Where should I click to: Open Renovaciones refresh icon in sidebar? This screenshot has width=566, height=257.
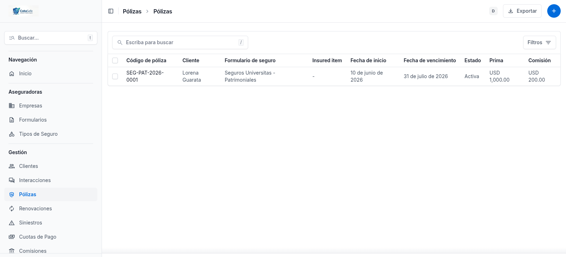pos(12,209)
